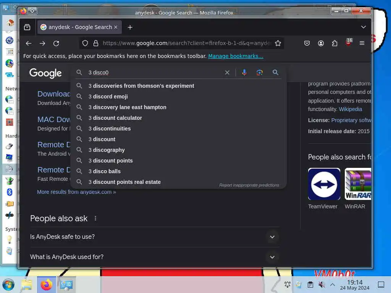The height and width of the screenshot is (293, 391).
Task: Choose suggestion 3 discoveries from thomson's experiment
Action: tap(179, 86)
